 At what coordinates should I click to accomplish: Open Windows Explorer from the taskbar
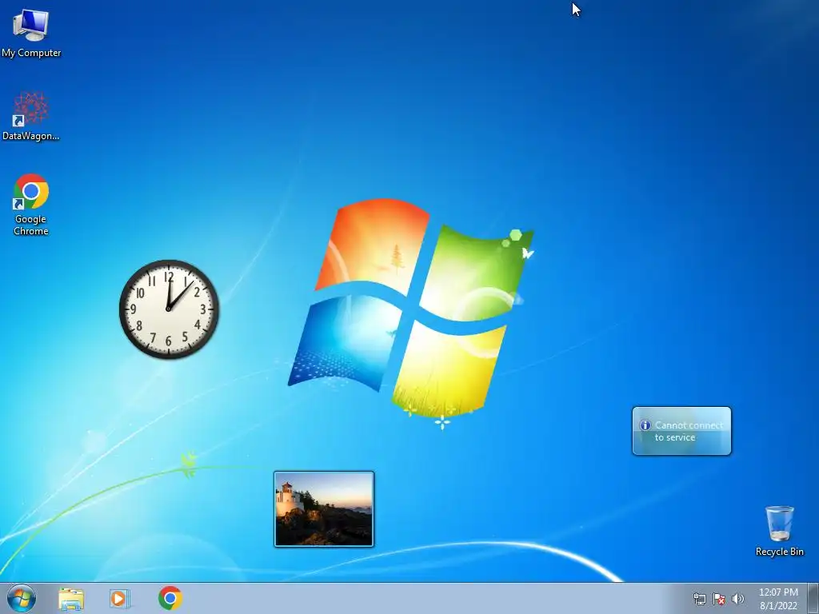coord(71,598)
